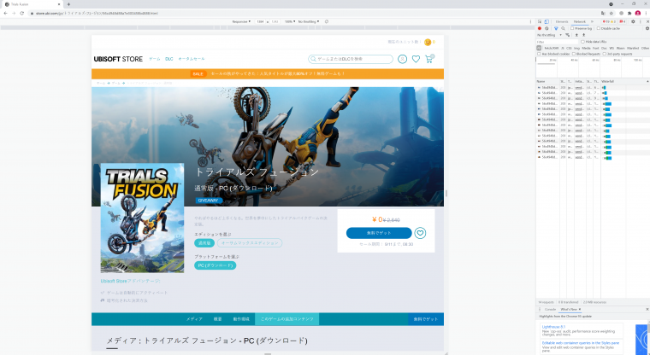Click the red error count badge in DevTools
Image resolution: width=650 pixels, height=355 pixels.
pos(609,21)
